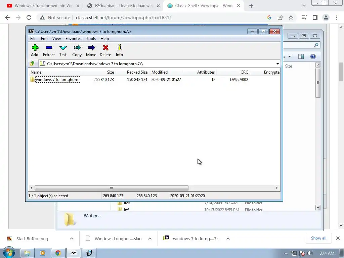Screen dimensions: 344x258
Task: Click the volume speaker tray icon
Action: [x=310, y=253]
